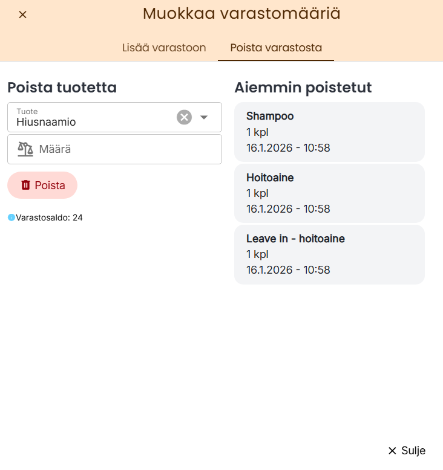Switch to the Lisää varastoon tab
This screenshot has height=470, width=443.
[x=164, y=48]
